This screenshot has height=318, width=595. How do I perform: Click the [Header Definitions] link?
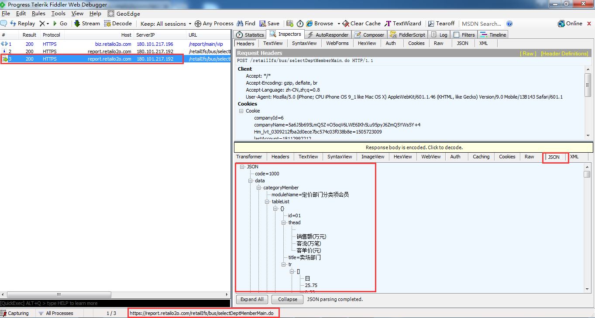click(x=564, y=53)
